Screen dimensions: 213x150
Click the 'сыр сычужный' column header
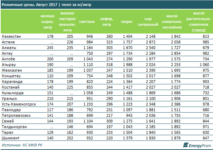[150, 22]
